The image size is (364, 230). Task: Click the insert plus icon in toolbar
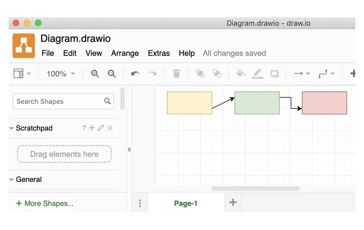[353, 73]
